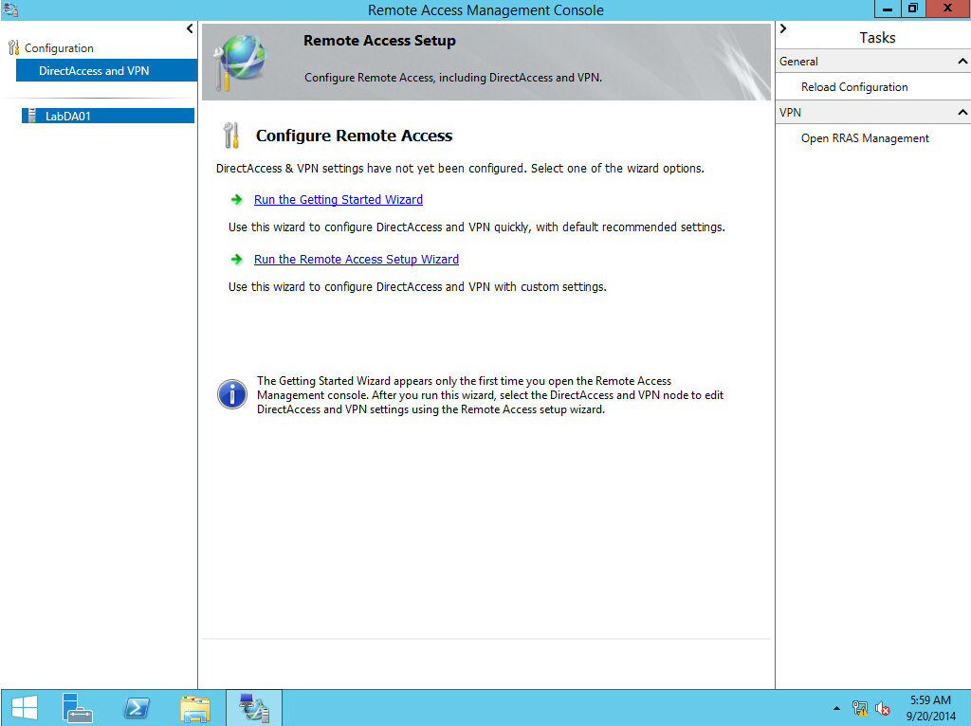Click the Configuration wrench icon in navigation pane
The height and width of the screenshot is (726, 971).
coord(13,47)
